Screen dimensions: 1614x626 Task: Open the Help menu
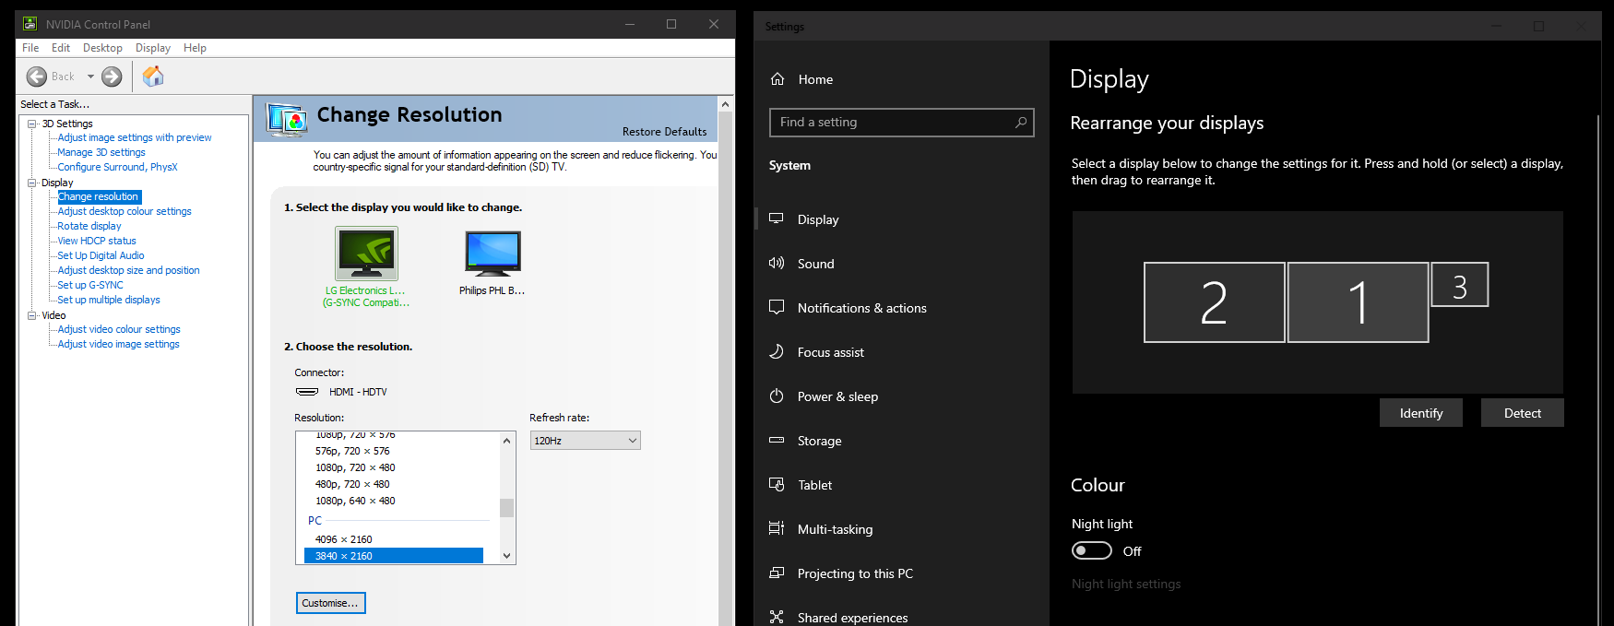pyautogui.click(x=195, y=48)
